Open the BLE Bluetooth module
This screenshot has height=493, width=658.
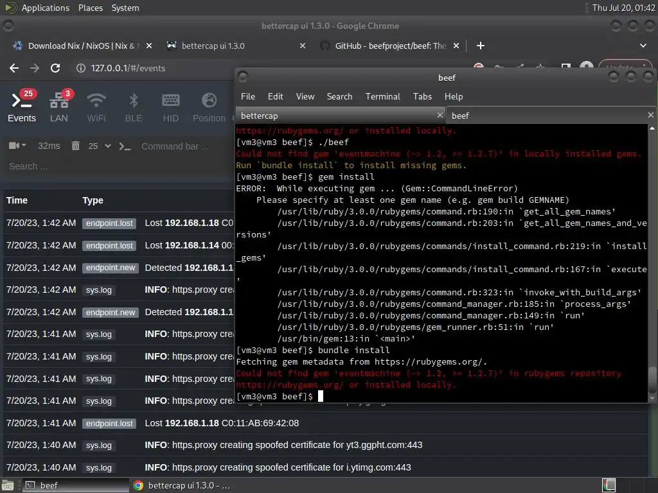coord(134,107)
